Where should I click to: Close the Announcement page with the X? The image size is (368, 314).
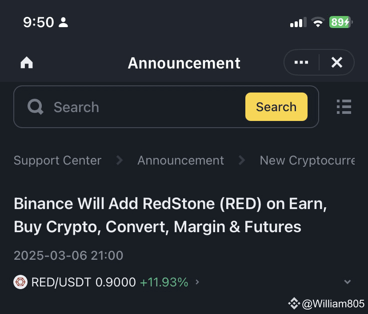pyautogui.click(x=337, y=62)
